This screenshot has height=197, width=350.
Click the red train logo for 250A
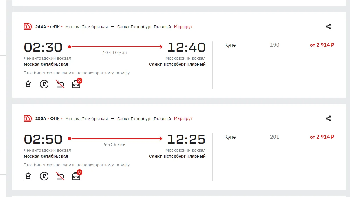click(x=28, y=118)
